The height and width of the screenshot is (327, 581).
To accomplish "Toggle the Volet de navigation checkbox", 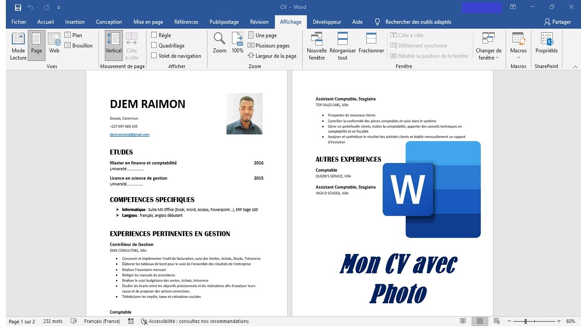I will click(x=154, y=56).
